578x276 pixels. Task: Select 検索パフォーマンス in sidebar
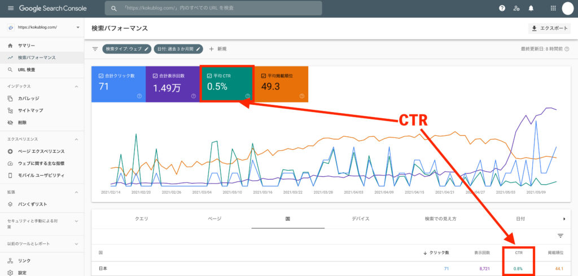click(42, 58)
